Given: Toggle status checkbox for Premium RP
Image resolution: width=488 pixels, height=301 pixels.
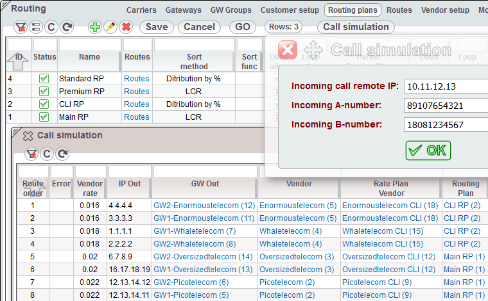Looking at the screenshot, I should (x=44, y=91).
